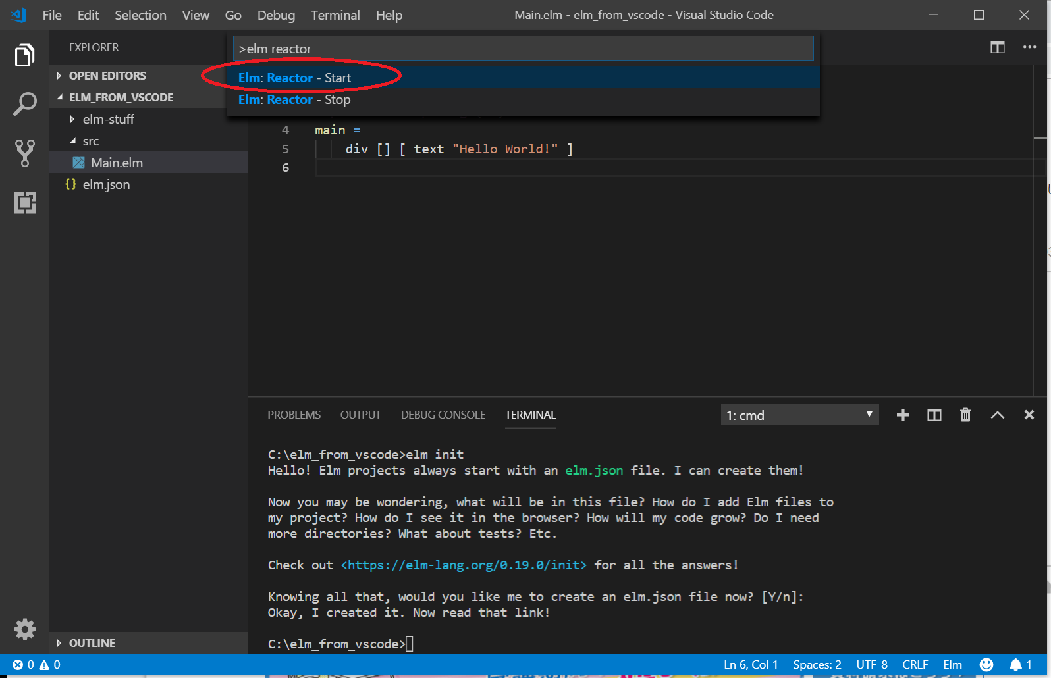Open the Source Control view
Screen dimensions: 1051x678
click(x=24, y=153)
